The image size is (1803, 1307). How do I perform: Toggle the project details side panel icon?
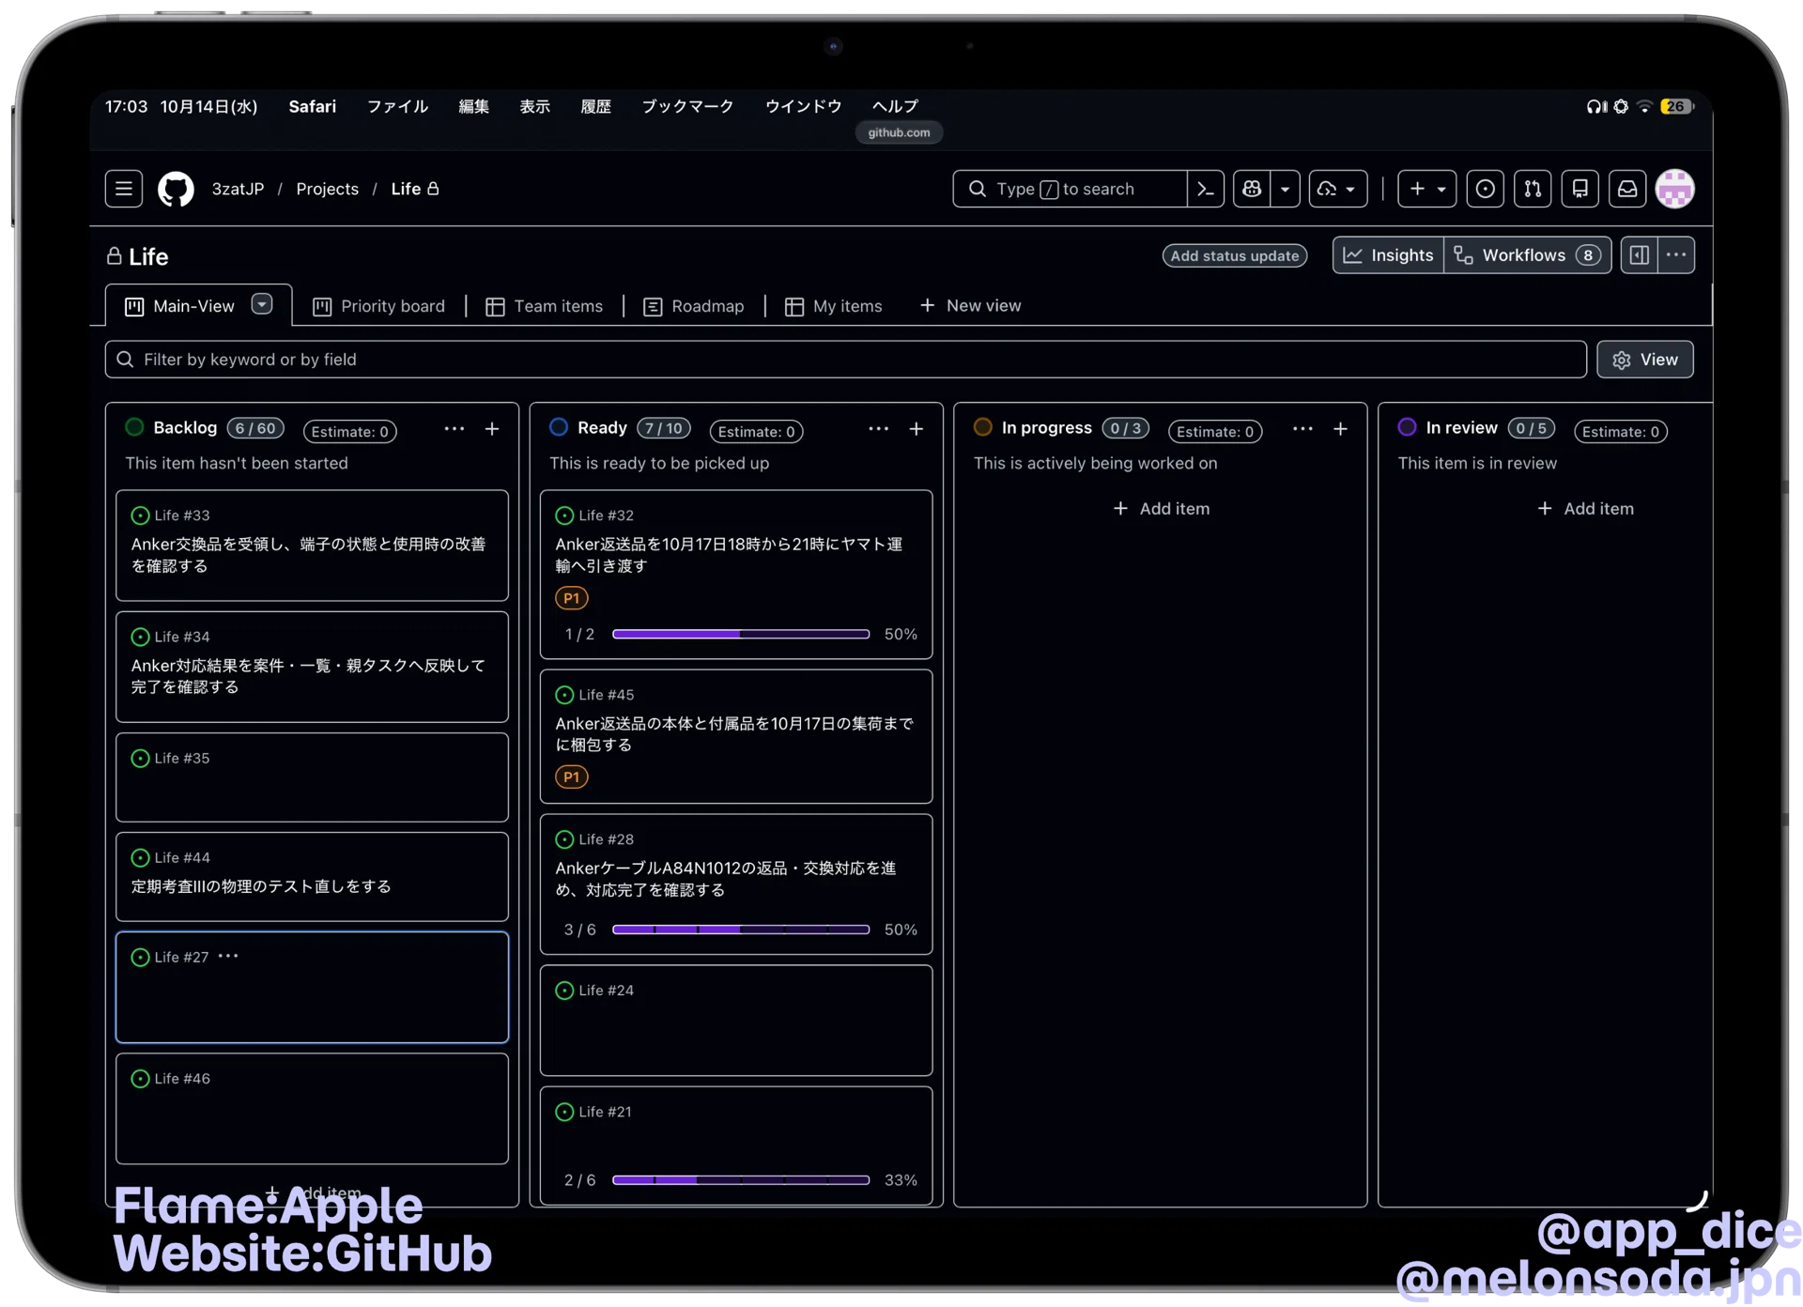pyautogui.click(x=1639, y=255)
